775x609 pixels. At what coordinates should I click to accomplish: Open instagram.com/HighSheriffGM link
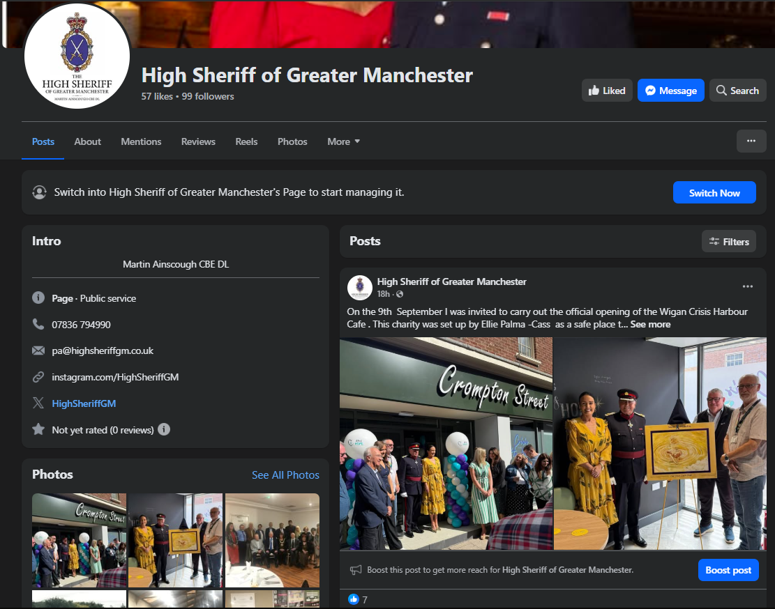115,377
